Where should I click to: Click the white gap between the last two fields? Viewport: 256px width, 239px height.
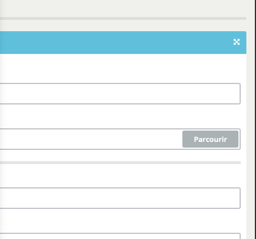120,221
